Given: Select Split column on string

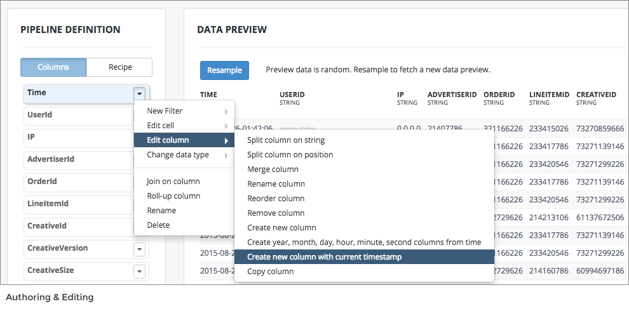Looking at the screenshot, I should [x=286, y=140].
